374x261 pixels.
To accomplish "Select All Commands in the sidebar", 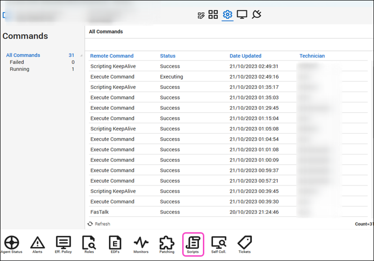I will (23, 55).
